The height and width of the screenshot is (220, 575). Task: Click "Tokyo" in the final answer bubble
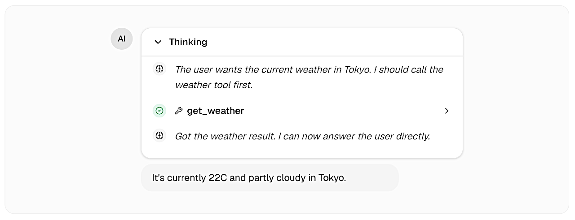[x=332, y=178]
